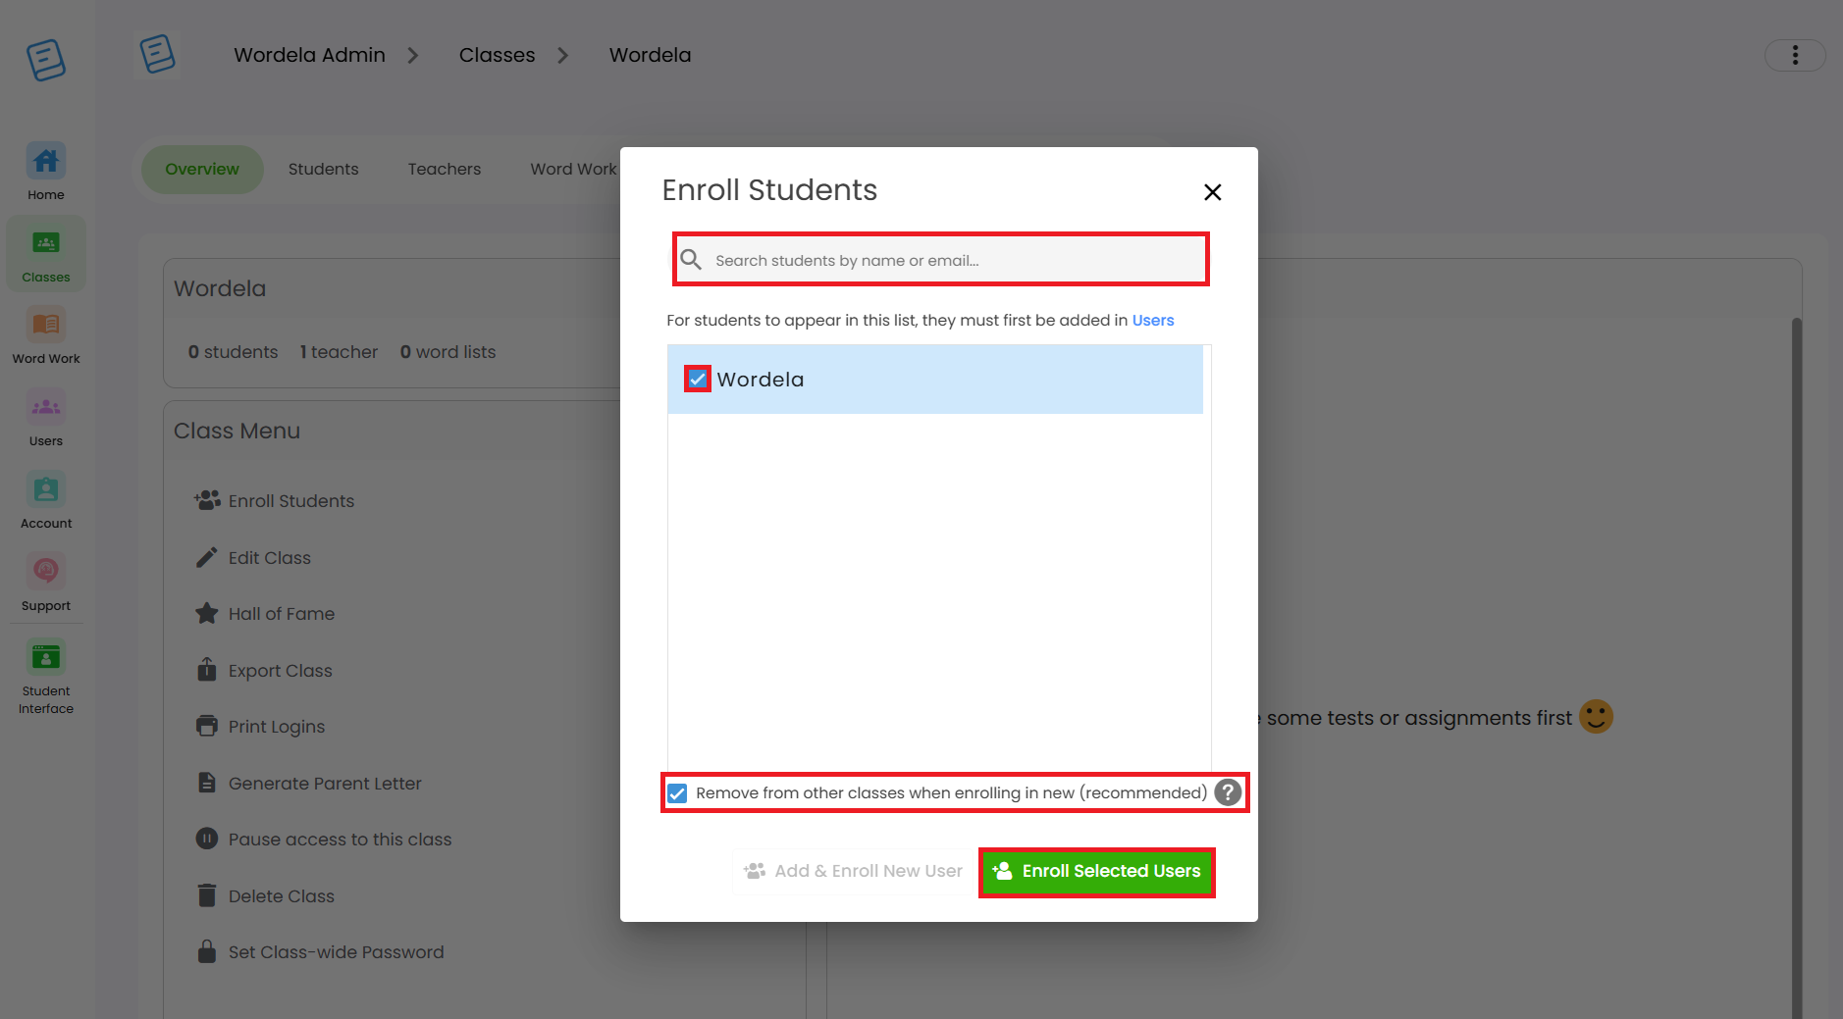Click the Edit Class pencil icon

(x=206, y=557)
